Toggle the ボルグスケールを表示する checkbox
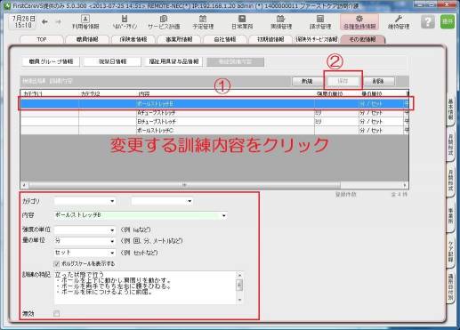 click(x=57, y=263)
